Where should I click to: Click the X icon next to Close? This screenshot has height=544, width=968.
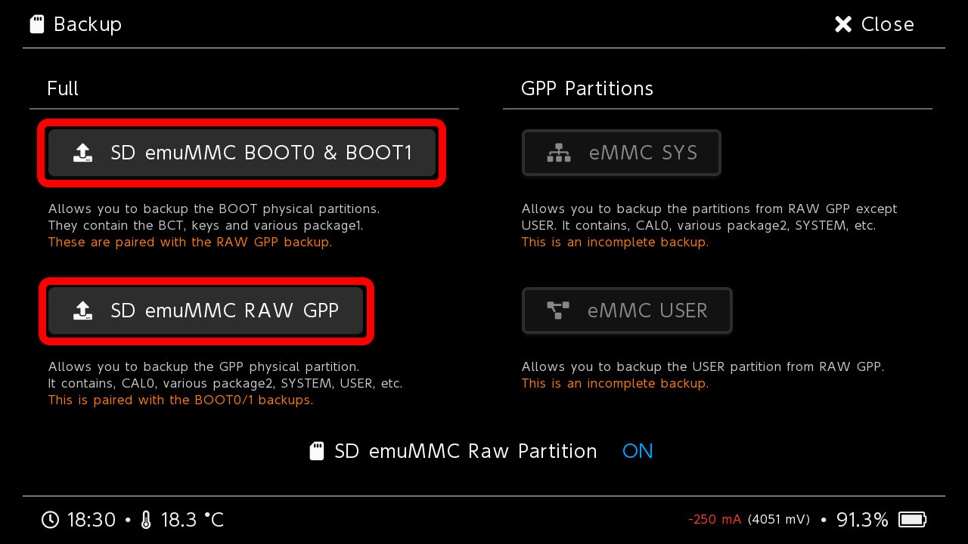point(842,25)
